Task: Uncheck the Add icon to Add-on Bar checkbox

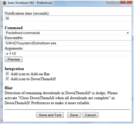Action: click(7, 74)
